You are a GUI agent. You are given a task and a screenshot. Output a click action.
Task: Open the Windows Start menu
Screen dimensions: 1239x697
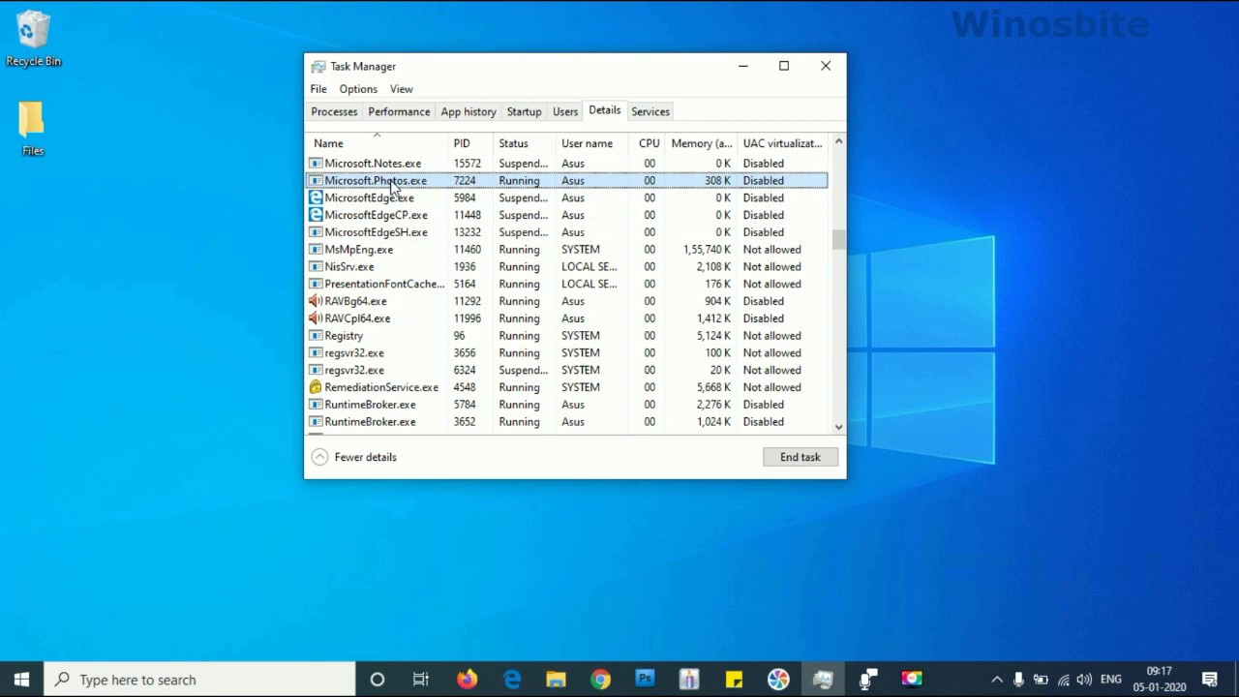click(21, 680)
